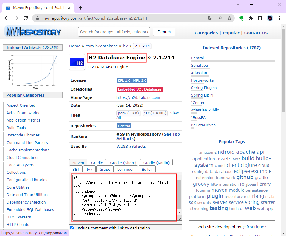This screenshot has width=286, height=236.
Task: Click the indexed artifacts growth chart
Action: pos(33,72)
